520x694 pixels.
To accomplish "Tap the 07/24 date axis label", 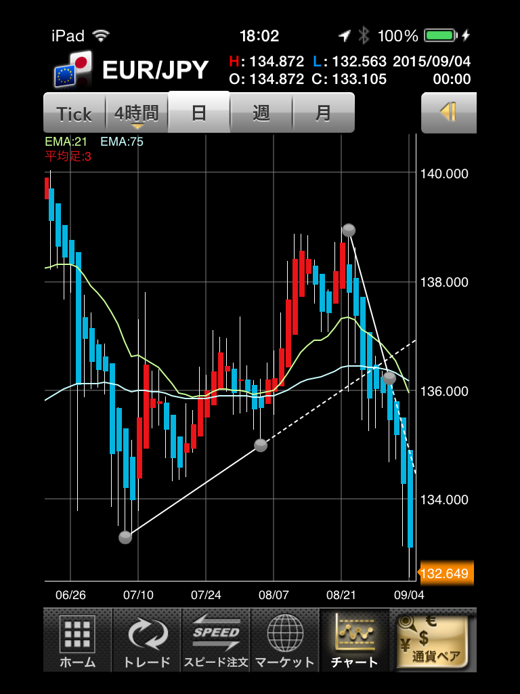I will [206, 595].
